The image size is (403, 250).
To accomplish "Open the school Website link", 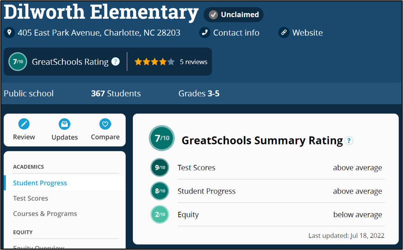I will tap(307, 32).
